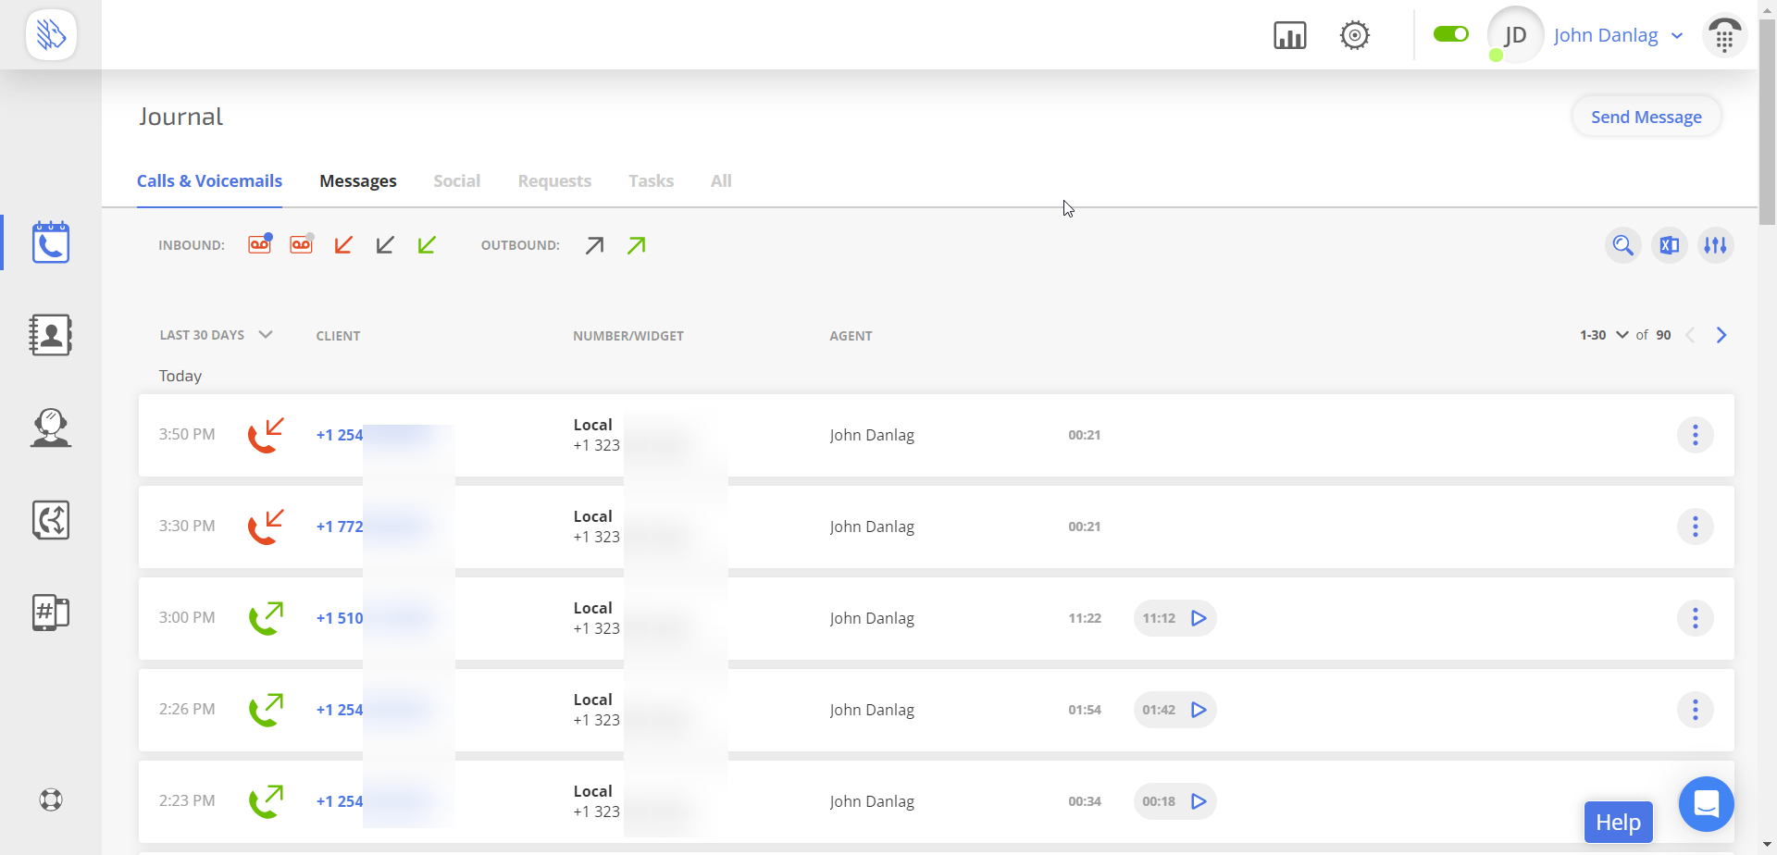Open the John Danlag account menu
This screenshot has width=1777, height=855.
click(1617, 35)
